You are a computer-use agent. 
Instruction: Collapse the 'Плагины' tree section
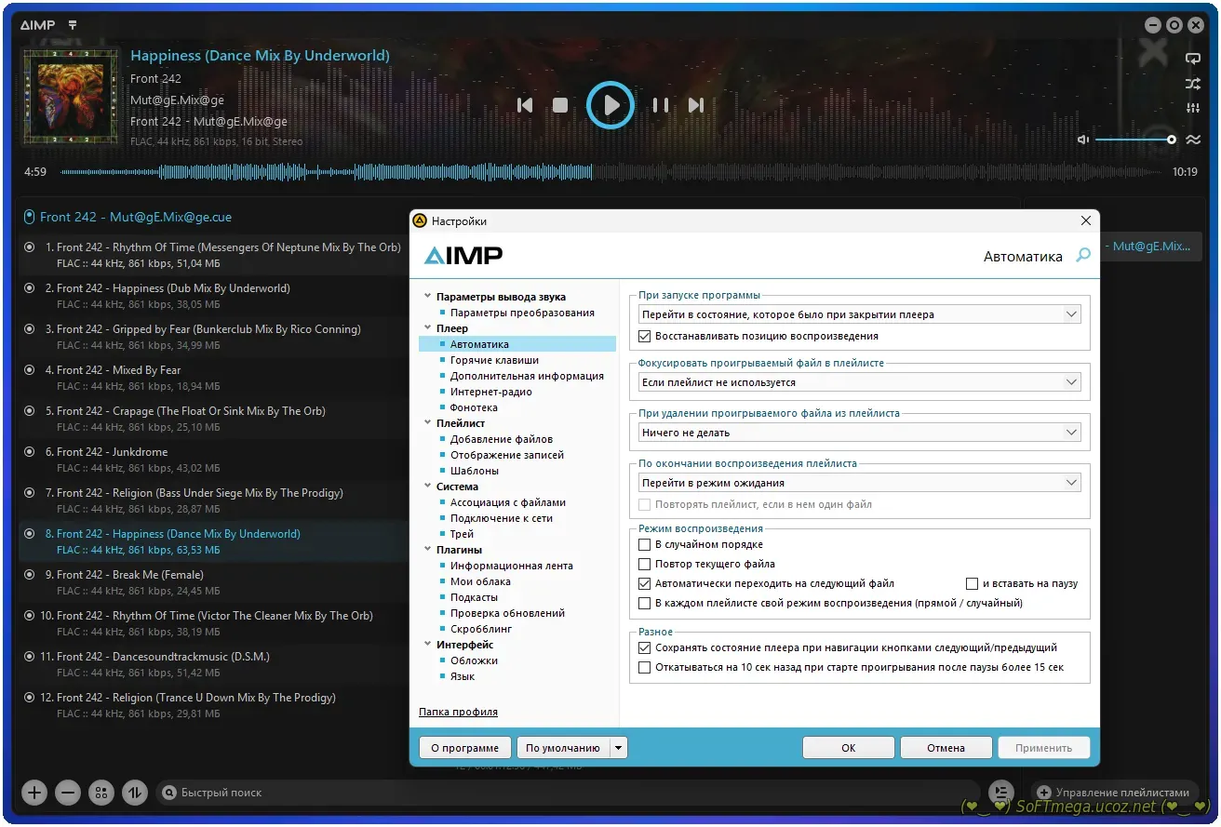point(427,550)
